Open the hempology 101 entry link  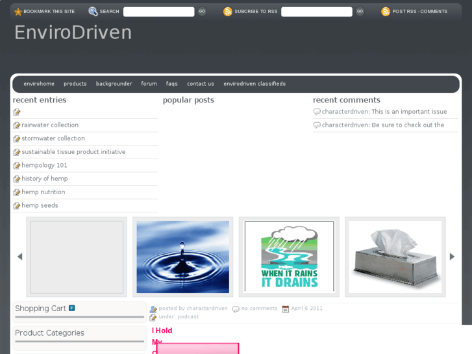(44, 166)
